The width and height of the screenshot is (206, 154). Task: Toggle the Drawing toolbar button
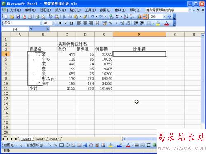click(x=145, y=16)
